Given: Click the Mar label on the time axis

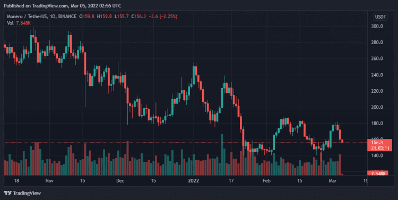Looking at the screenshot, I should pos(333,181).
